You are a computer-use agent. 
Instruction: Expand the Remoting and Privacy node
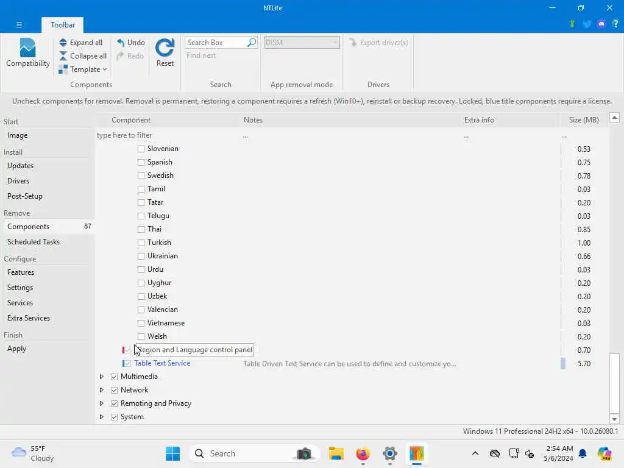102,403
